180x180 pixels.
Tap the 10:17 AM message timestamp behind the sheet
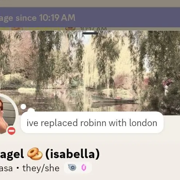coord(93,29)
